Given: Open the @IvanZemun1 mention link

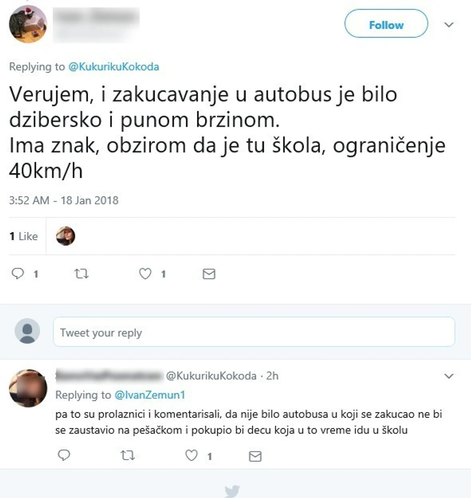Looking at the screenshot, I should tap(150, 395).
